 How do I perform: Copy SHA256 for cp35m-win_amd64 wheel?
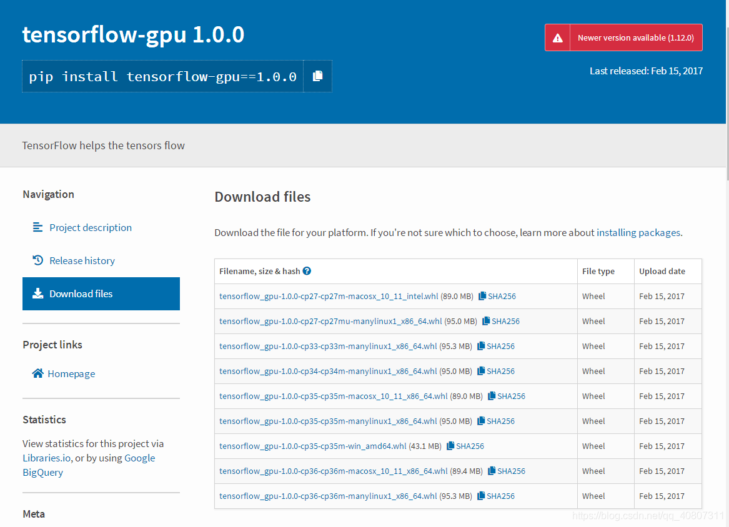point(465,446)
